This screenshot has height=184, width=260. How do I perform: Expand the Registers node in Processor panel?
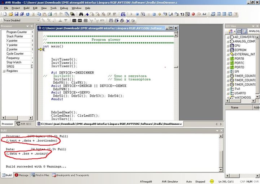(4, 71)
